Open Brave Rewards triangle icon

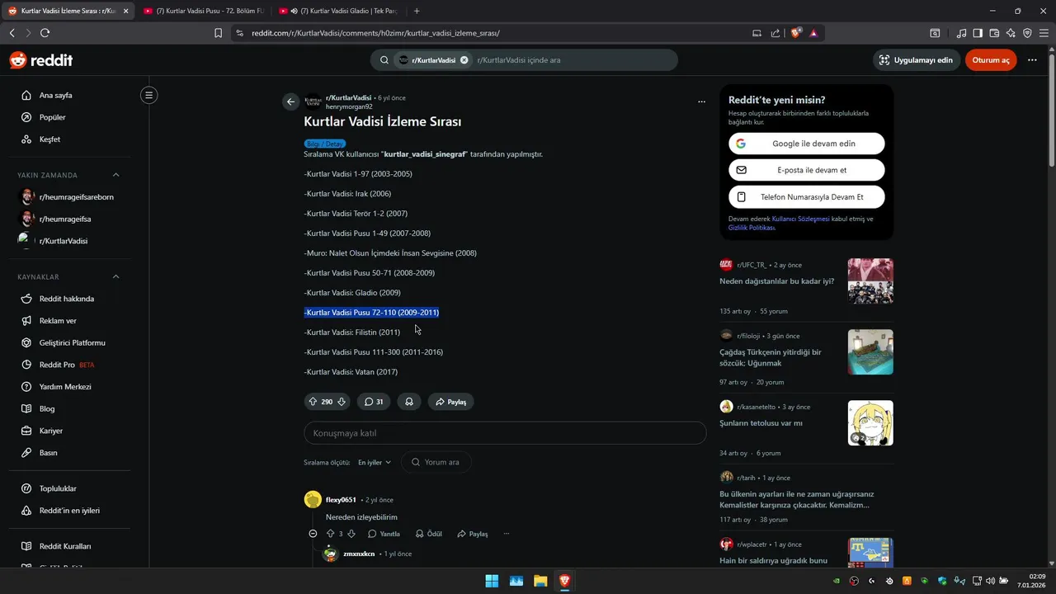[x=814, y=33]
